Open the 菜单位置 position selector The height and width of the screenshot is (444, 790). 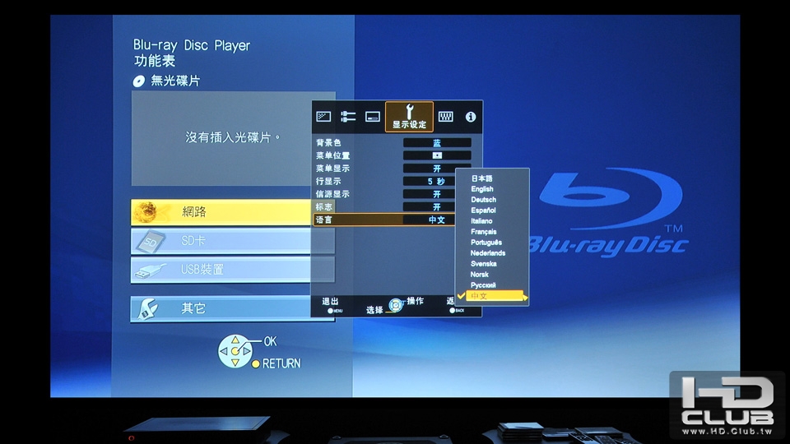[437, 155]
